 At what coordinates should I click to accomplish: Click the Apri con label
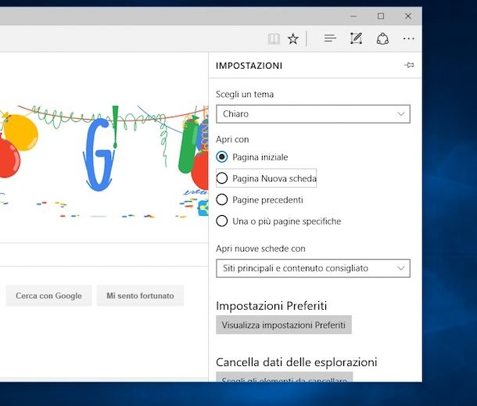[232, 139]
